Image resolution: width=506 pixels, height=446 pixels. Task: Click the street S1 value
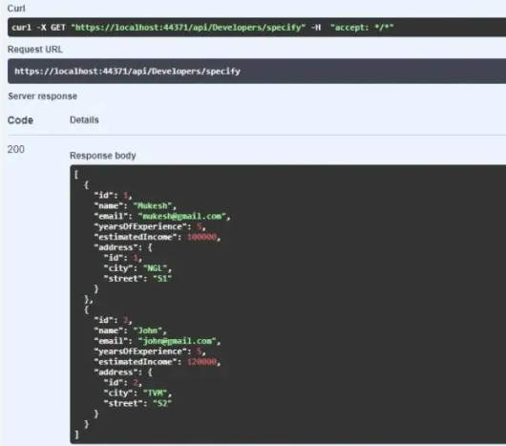[162, 279]
